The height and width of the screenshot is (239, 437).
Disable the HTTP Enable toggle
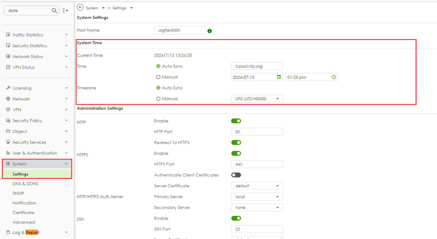pos(236,121)
